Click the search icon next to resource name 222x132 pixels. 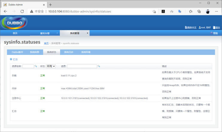(36, 66)
